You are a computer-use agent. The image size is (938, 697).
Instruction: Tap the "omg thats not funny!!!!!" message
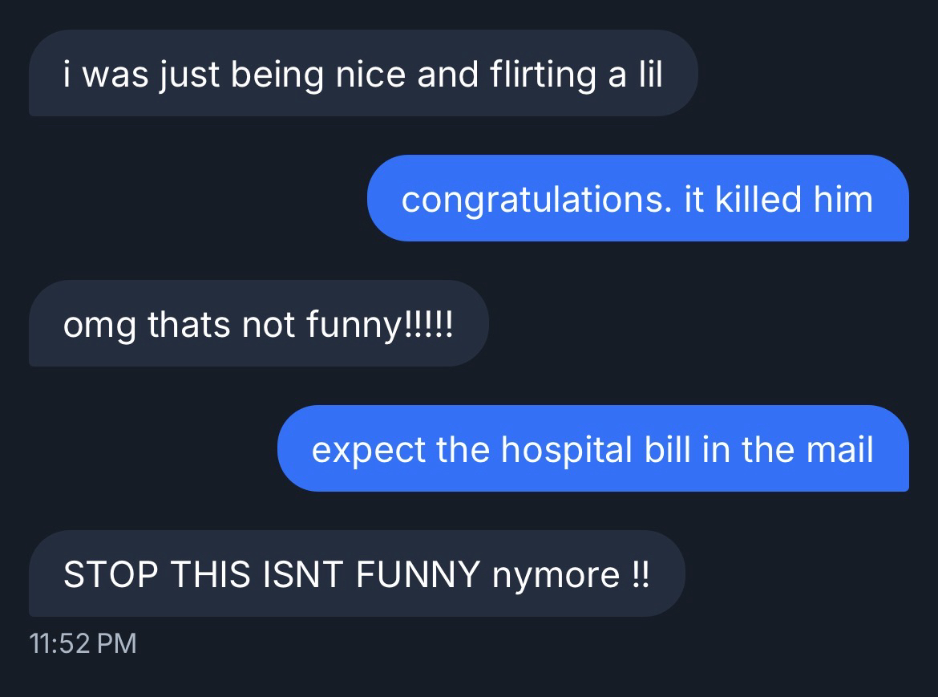tap(258, 324)
